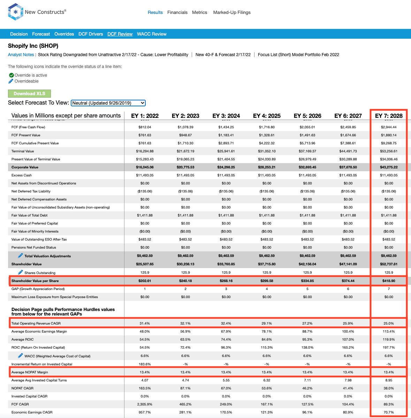
Task: Click the Terminal Value row label
Action: (23, 151)
